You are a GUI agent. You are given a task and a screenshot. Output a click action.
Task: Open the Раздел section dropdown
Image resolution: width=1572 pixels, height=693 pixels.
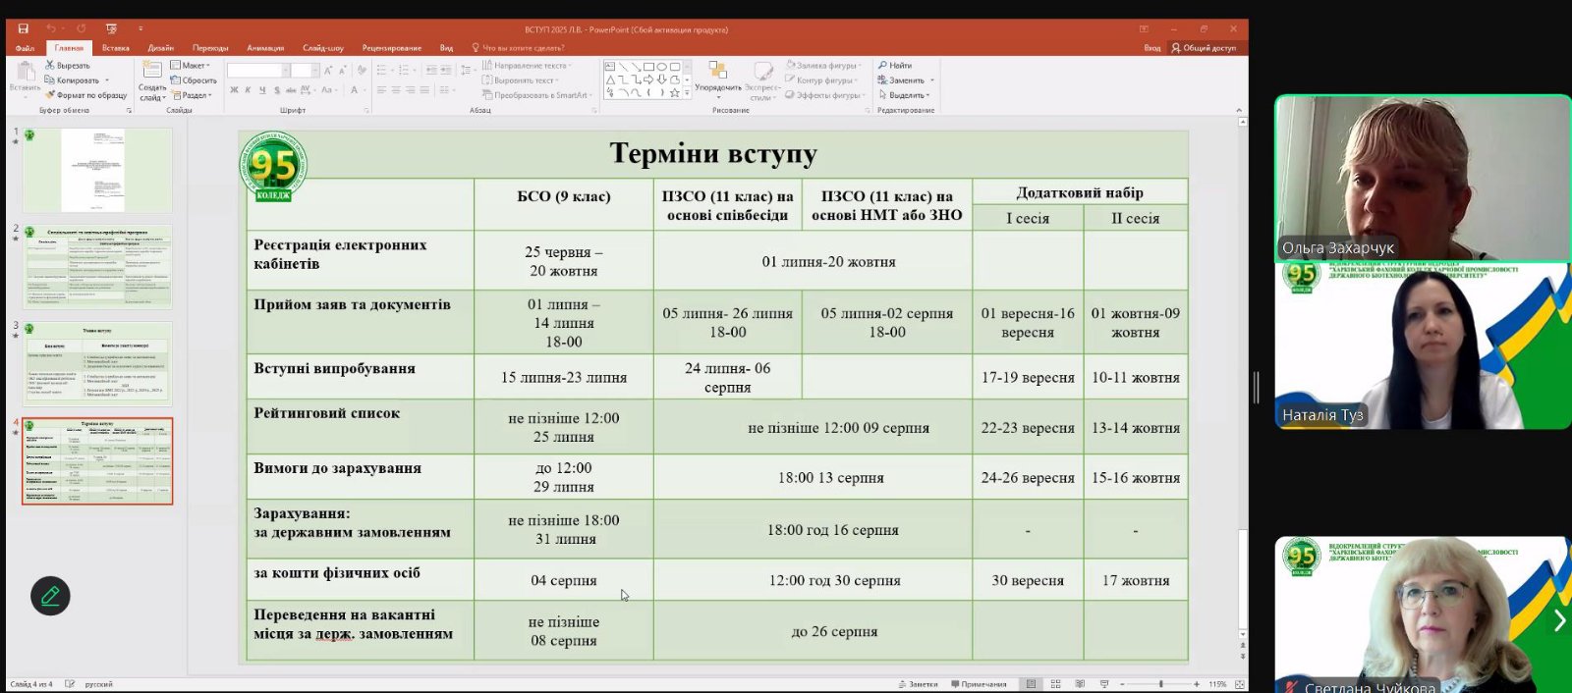tap(192, 95)
